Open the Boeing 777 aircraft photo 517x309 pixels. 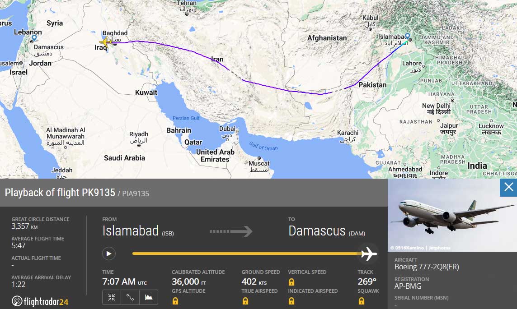click(452, 215)
